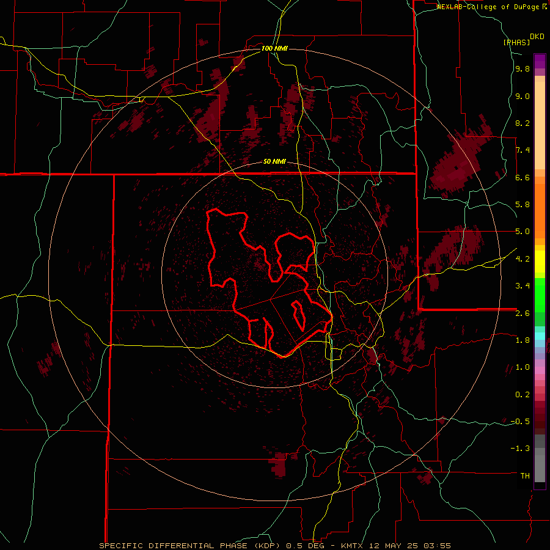Click the "TH" threshold label on the scale
Viewport: 550px width, 550px height.
pos(525,476)
